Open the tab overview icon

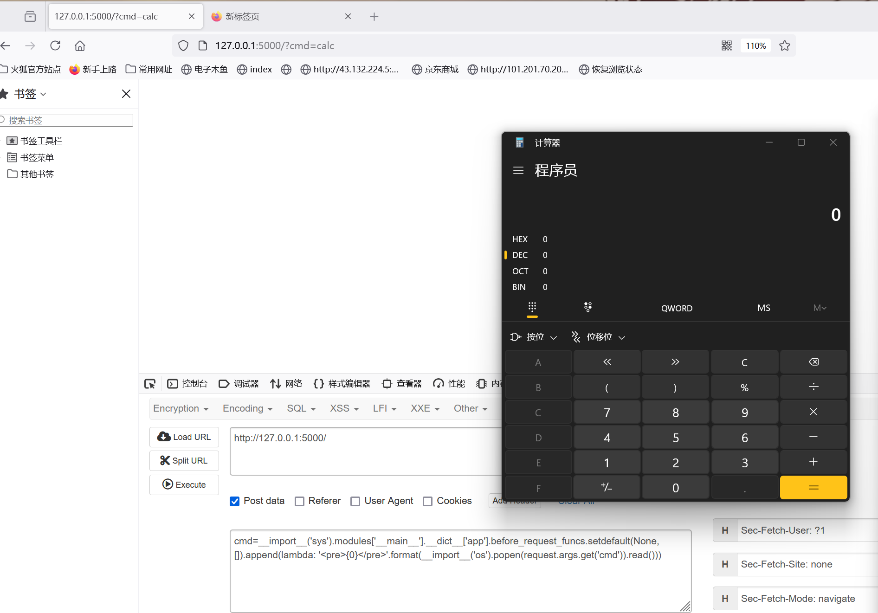(30, 17)
